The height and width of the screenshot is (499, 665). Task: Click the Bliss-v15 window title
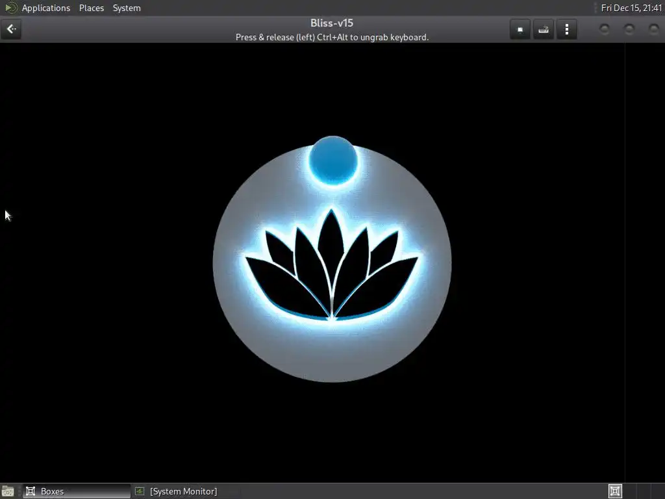pos(332,23)
